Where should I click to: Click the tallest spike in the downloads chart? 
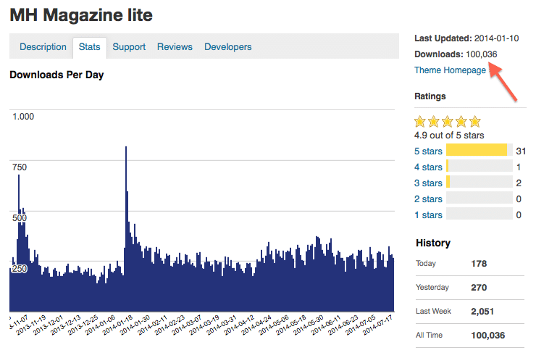pos(126,228)
